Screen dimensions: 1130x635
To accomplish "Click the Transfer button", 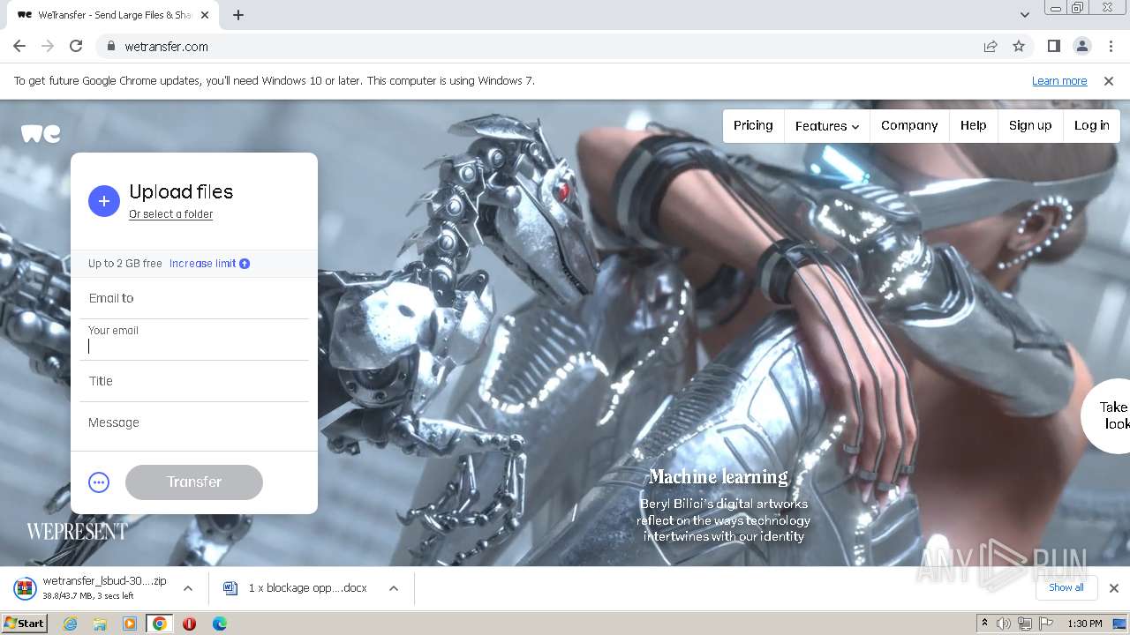I will [194, 482].
